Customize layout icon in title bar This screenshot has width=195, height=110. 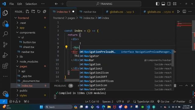(x=175, y=4)
